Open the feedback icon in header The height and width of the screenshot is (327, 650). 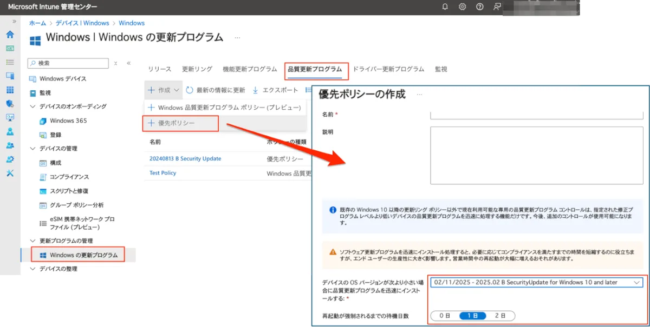497,6
